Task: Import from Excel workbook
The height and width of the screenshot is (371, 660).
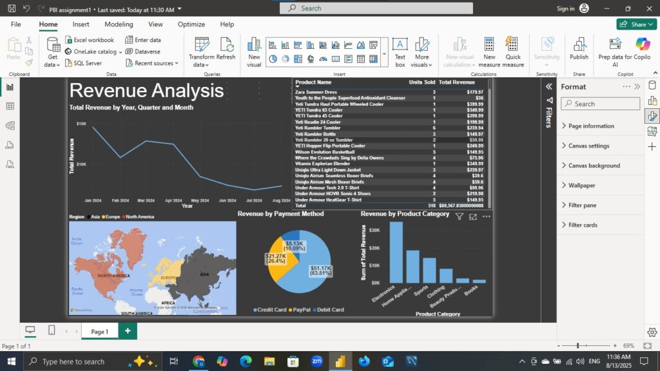Action: [89, 39]
